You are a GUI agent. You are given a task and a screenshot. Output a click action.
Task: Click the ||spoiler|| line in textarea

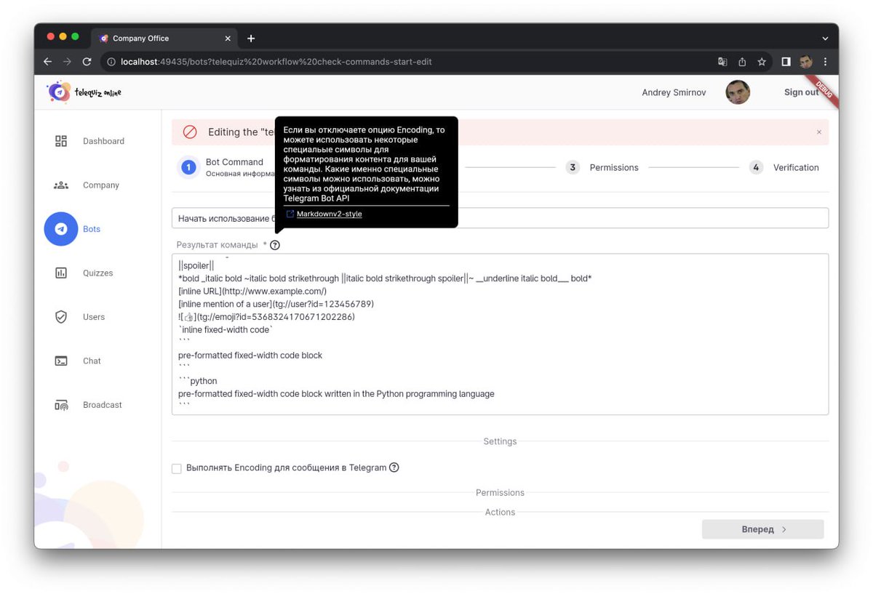click(196, 266)
